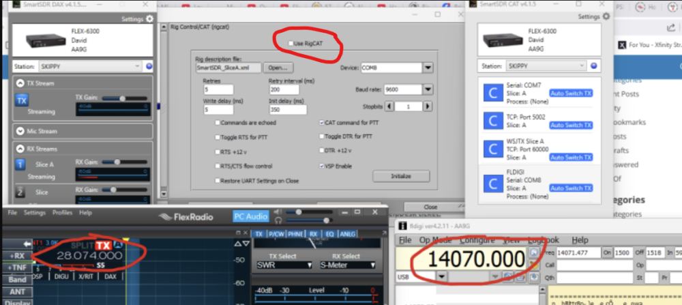The image size is (682, 305).
Task: Increase the Stopbits stepper value
Action: pos(428,106)
